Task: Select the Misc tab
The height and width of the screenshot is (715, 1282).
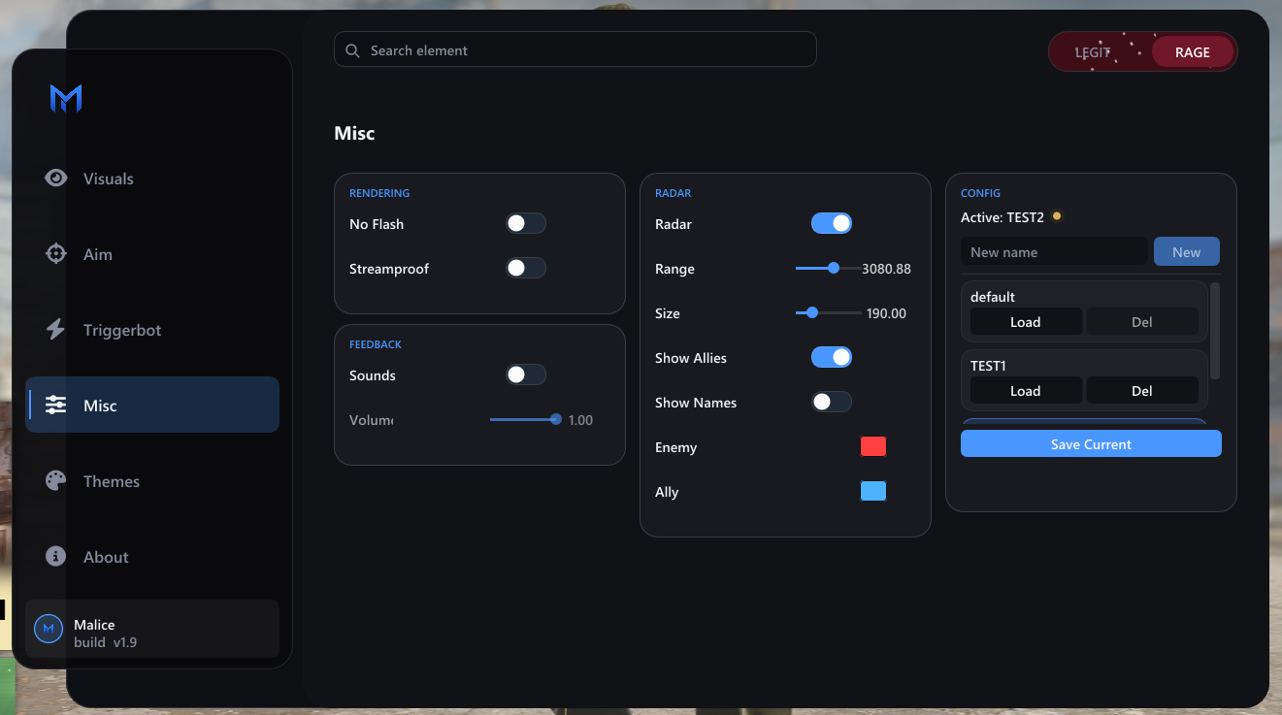Action: pyautogui.click(x=152, y=405)
